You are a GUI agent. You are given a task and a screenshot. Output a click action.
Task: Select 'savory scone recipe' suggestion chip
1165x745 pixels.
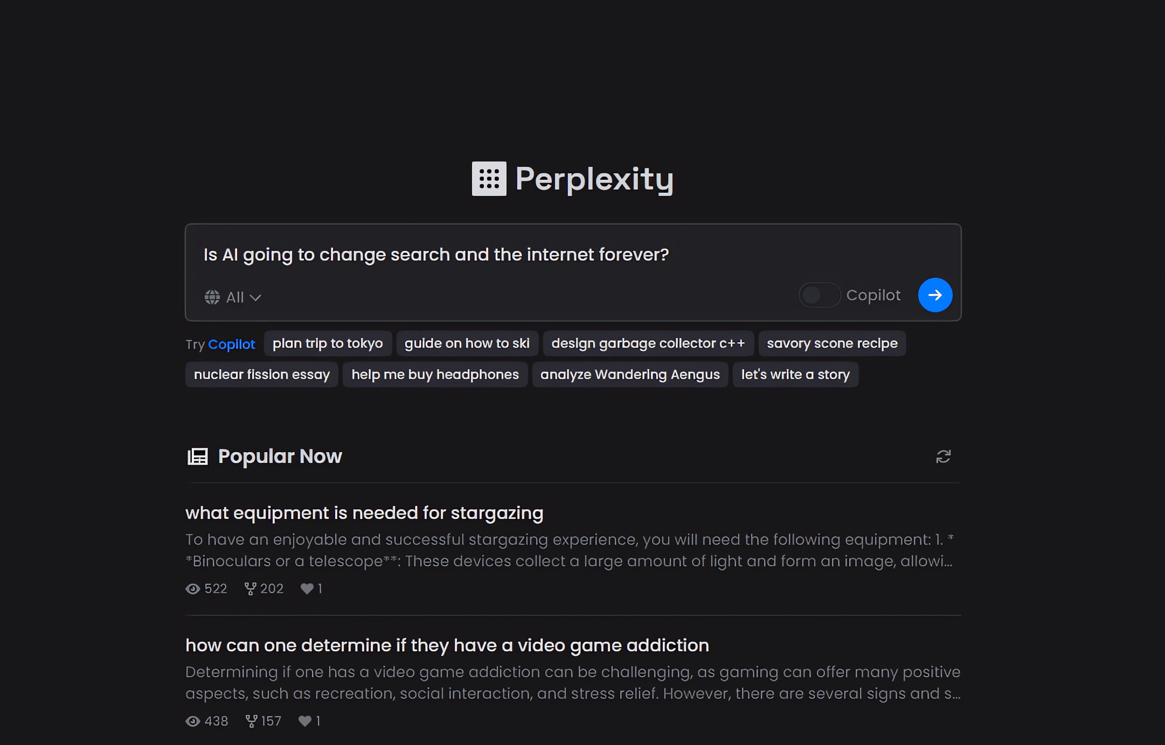(832, 343)
